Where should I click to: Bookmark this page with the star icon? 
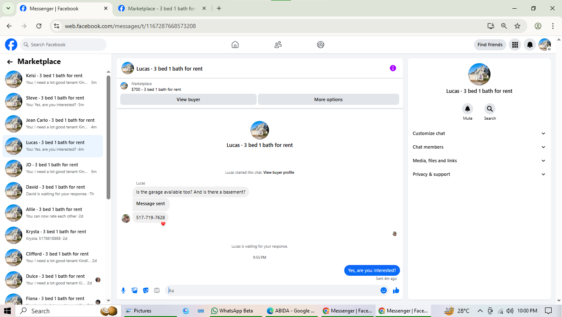click(x=517, y=26)
